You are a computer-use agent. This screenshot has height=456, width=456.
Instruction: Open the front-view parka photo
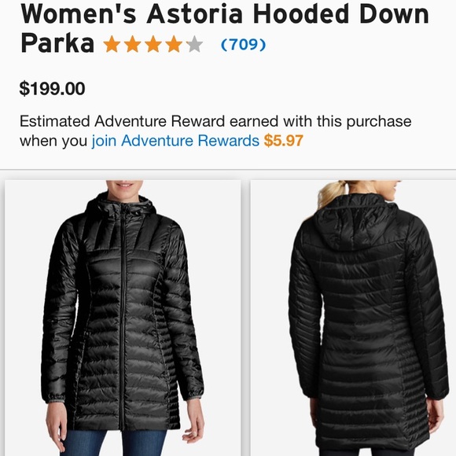point(123,318)
